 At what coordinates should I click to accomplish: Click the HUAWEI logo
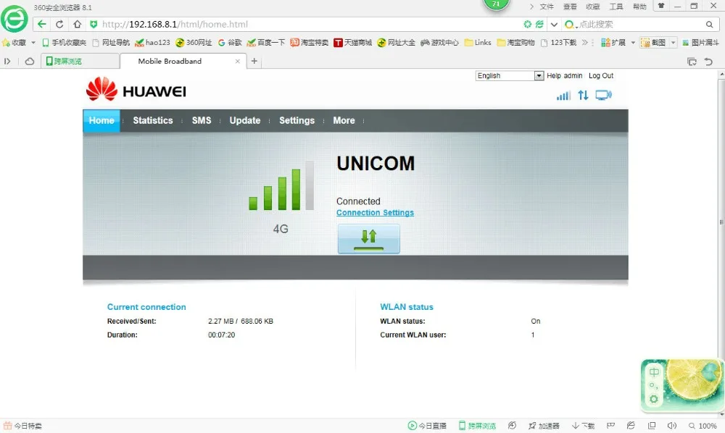pos(136,90)
